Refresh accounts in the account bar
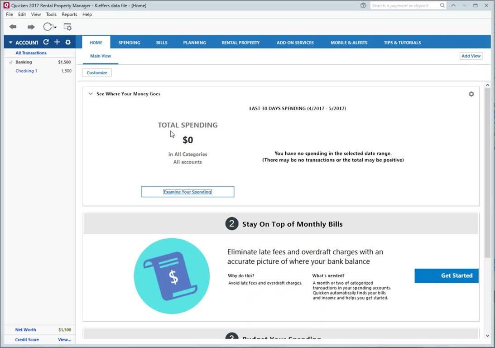This screenshot has width=495, height=348. tap(46, 42)
